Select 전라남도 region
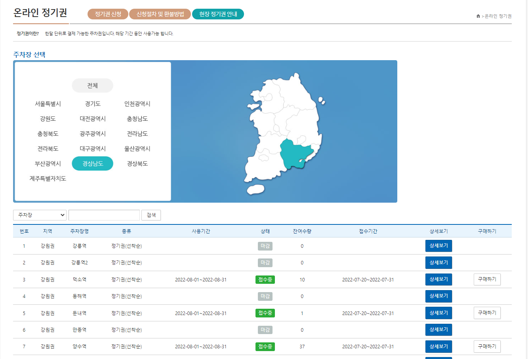The width and height of the screenshot is (528, 359). pyautogui.click(x=137, y=134)
